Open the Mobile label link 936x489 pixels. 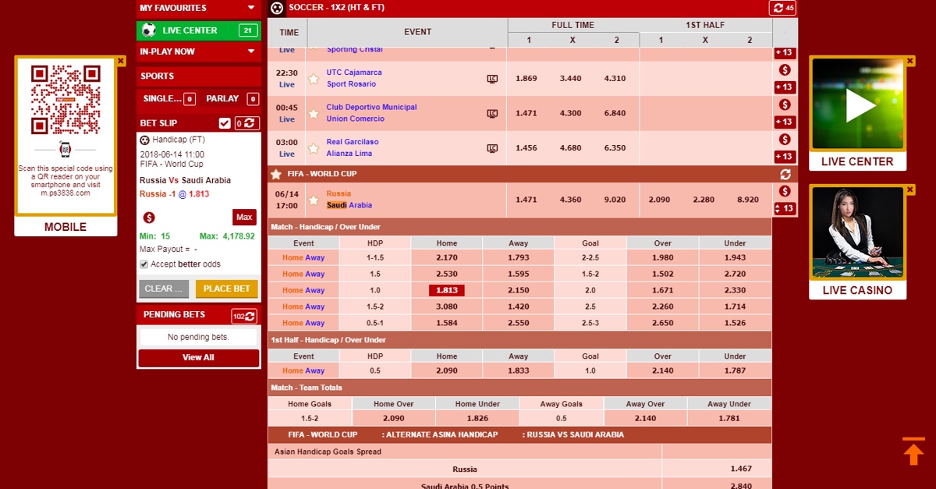click(66, 227)
